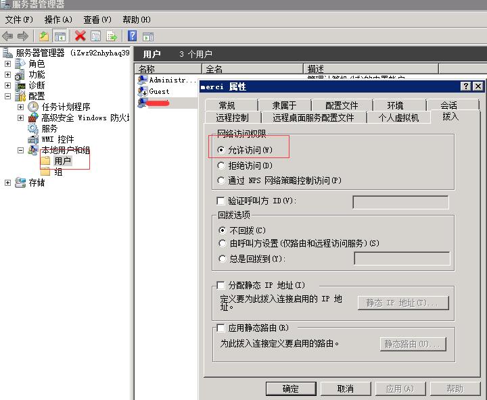The height and width of the screenshot is (400, 487).
Task: Open the 帮助(H) menu
Action: pos(137,20)
